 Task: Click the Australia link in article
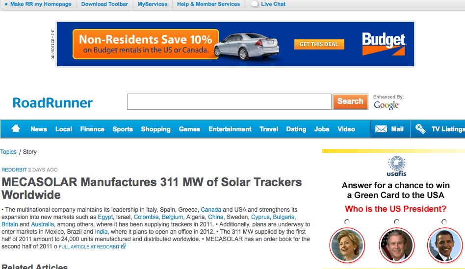[x=42, y=224]
